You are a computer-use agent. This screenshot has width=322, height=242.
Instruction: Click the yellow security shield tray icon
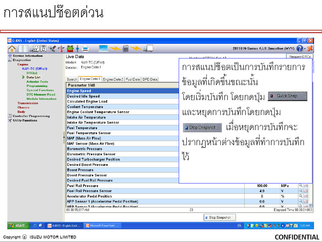[257, 226]
